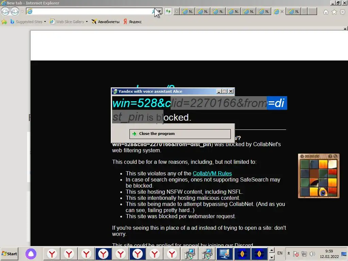Click the black beak puzzle tile
This screenshot has width=348, height=261.
pyautogui.click(x=314, y=183)
